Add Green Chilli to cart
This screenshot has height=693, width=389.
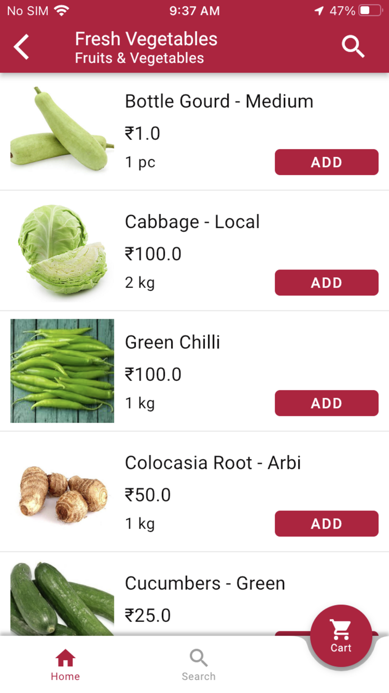point(326,403)
